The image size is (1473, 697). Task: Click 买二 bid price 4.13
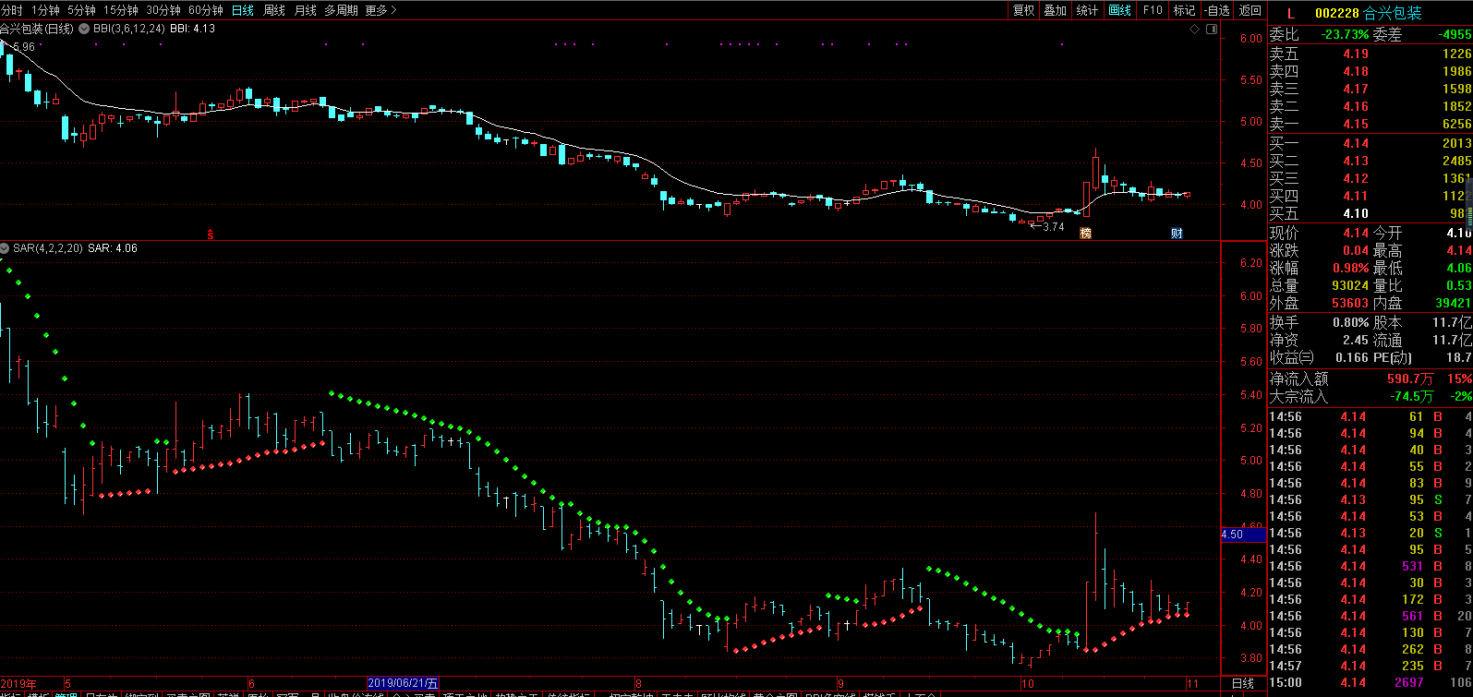[x=1356, y=161]
